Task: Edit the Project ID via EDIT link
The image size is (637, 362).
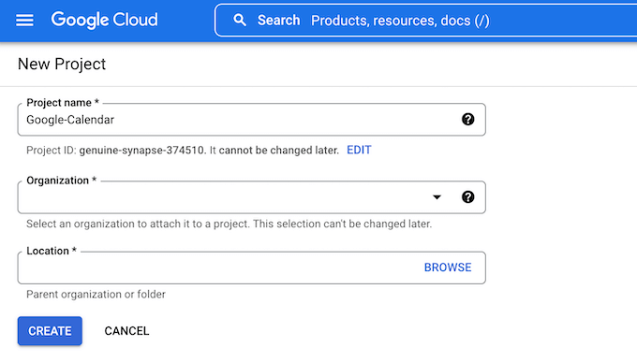Action: pyautogui.click(x=359, y=151)
